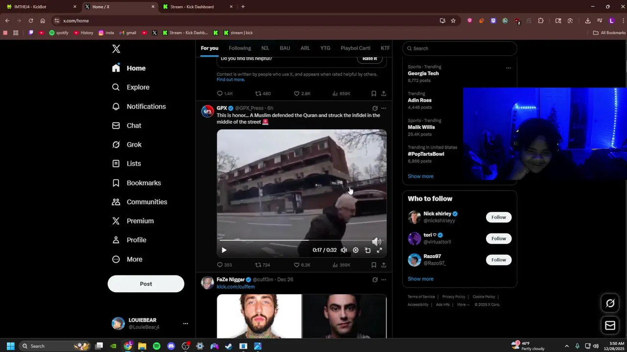Switch to the Following timeline tab

pos(240,48)
